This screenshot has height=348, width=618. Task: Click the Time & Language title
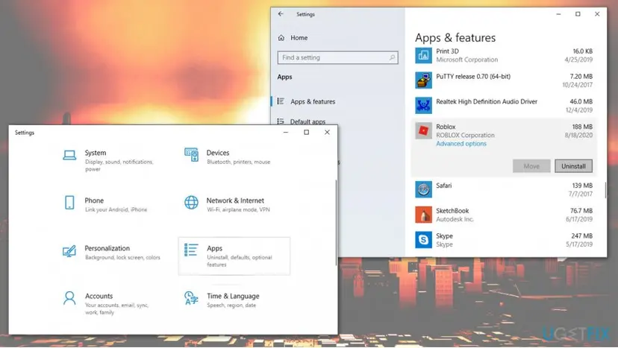[233, 296]
